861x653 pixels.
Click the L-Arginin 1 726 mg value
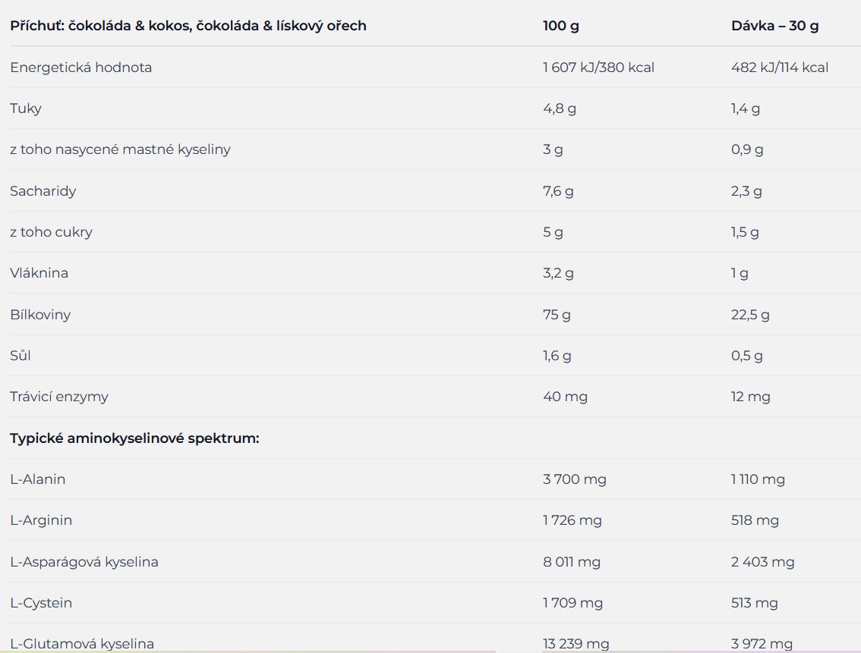[572, 520]
